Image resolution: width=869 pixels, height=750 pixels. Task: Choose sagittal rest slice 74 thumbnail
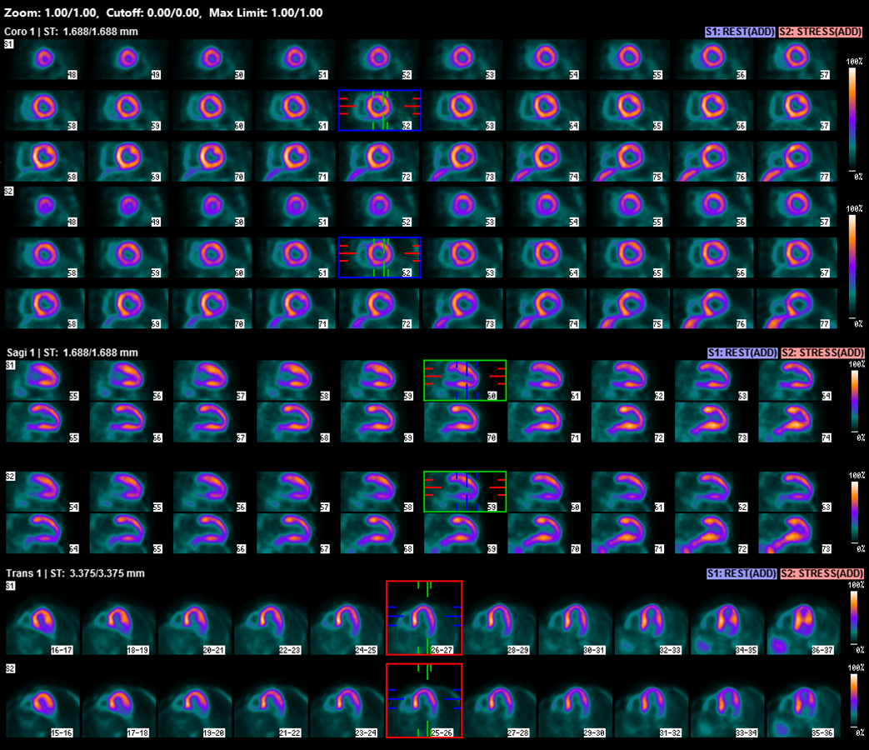point(797,422)
